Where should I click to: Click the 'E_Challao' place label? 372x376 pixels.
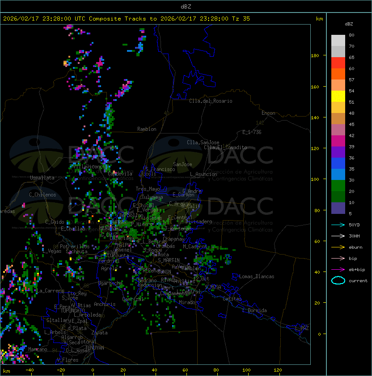point(73,229)
